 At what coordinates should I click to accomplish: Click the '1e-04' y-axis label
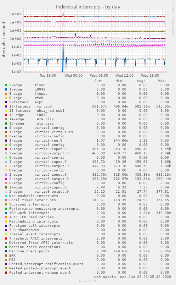[16, 72]
